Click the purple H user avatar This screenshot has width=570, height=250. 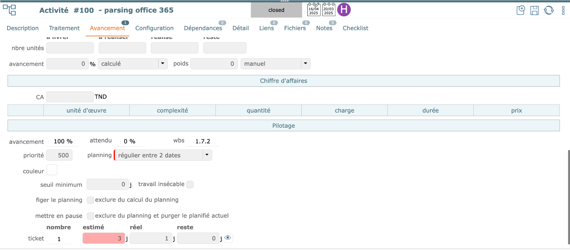click(x=344, y=10)
